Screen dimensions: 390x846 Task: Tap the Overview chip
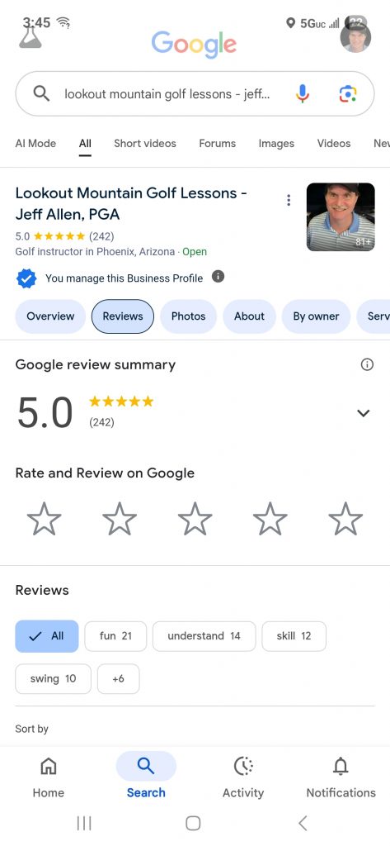click(x=50, y=316)
